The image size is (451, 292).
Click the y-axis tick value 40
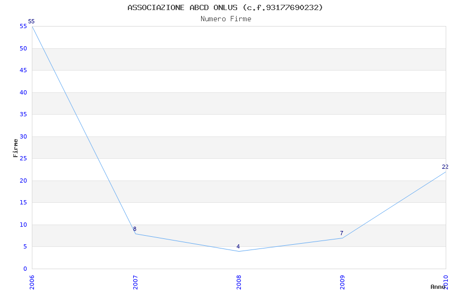pos(23,92)
